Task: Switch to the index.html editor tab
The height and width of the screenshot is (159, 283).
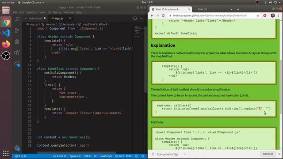Action: click(35, 18)
